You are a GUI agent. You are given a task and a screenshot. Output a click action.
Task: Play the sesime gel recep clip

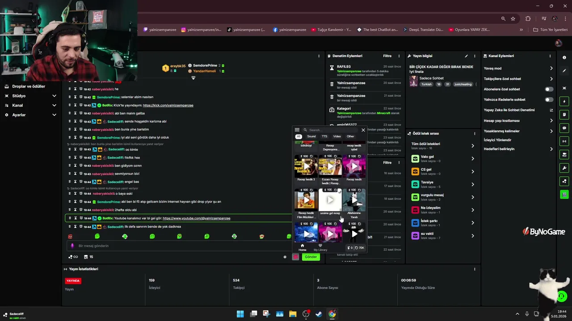coord(330,200)
